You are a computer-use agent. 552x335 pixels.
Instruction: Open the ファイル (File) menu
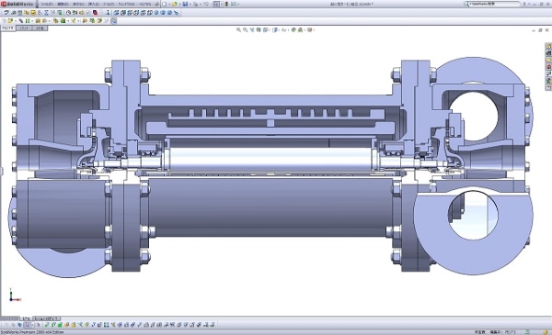pyautogui.click(x=46, y=4)
